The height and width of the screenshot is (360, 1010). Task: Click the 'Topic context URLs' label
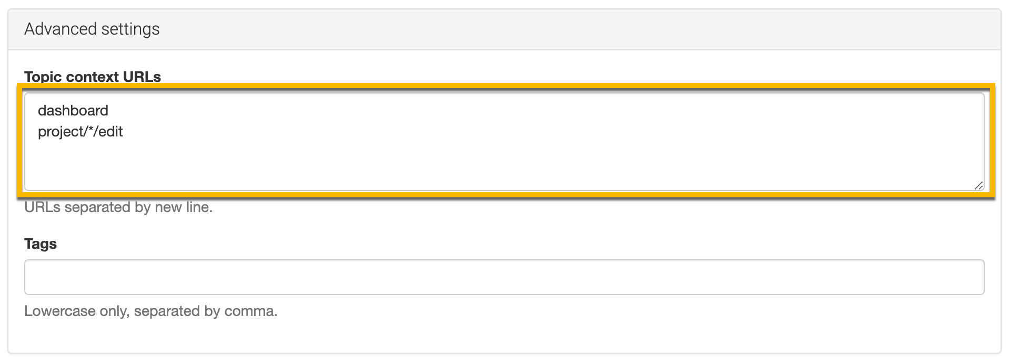pyautogui.click(x=93, y=77)
